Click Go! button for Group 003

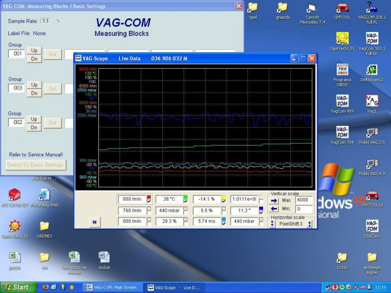[x=52, y=88]
